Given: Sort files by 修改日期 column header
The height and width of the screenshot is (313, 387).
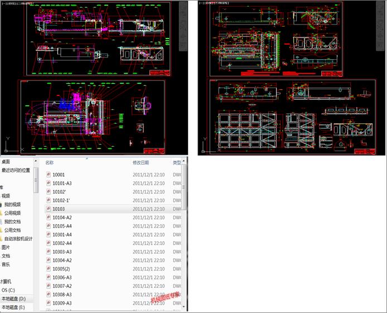Looking at the screenshot, I should point(141,162).
